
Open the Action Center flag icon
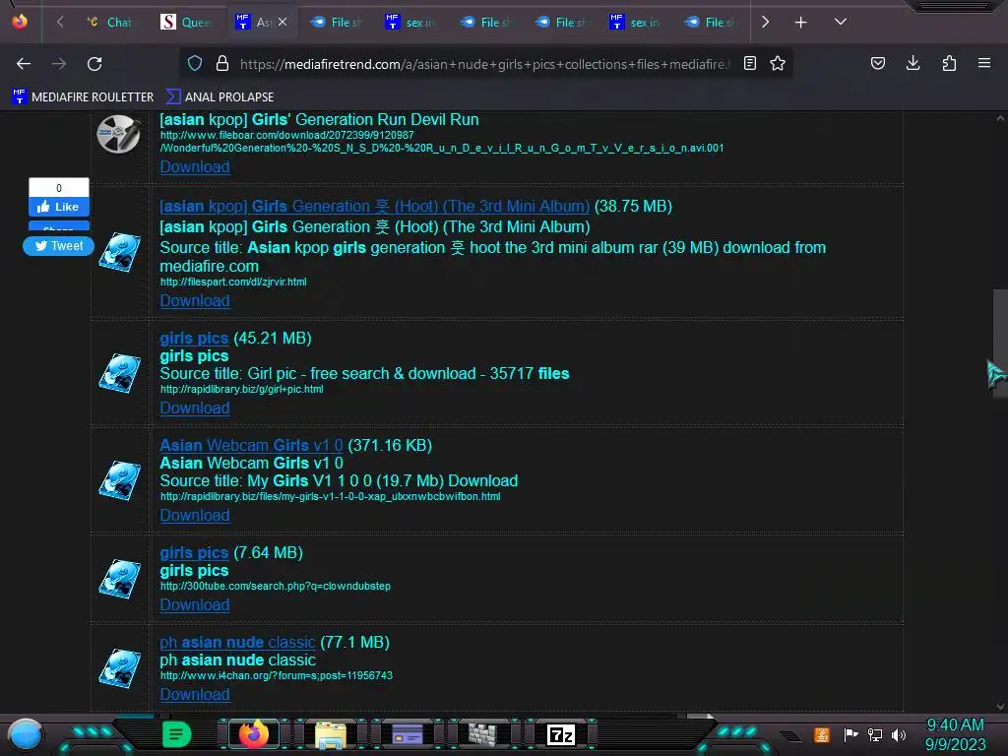click(850, 734)
